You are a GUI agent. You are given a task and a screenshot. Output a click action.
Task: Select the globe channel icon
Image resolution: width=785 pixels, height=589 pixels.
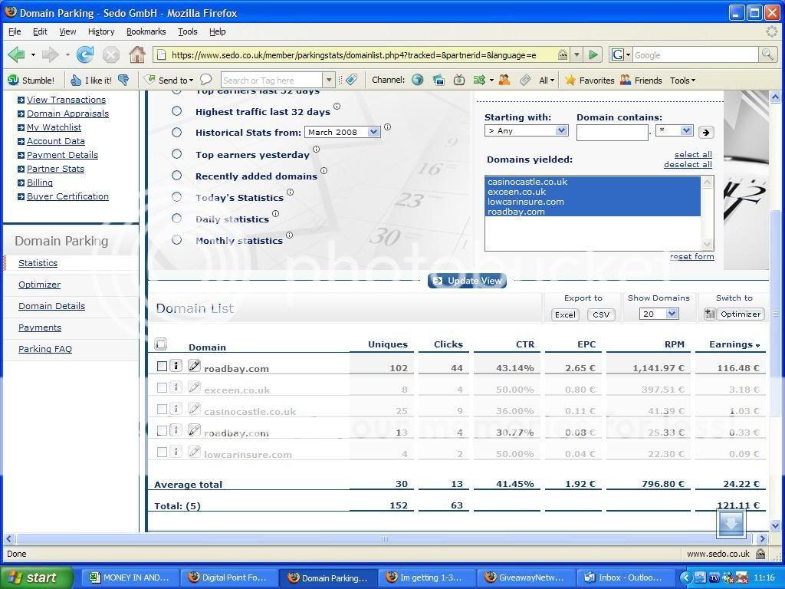pos(418,80)
